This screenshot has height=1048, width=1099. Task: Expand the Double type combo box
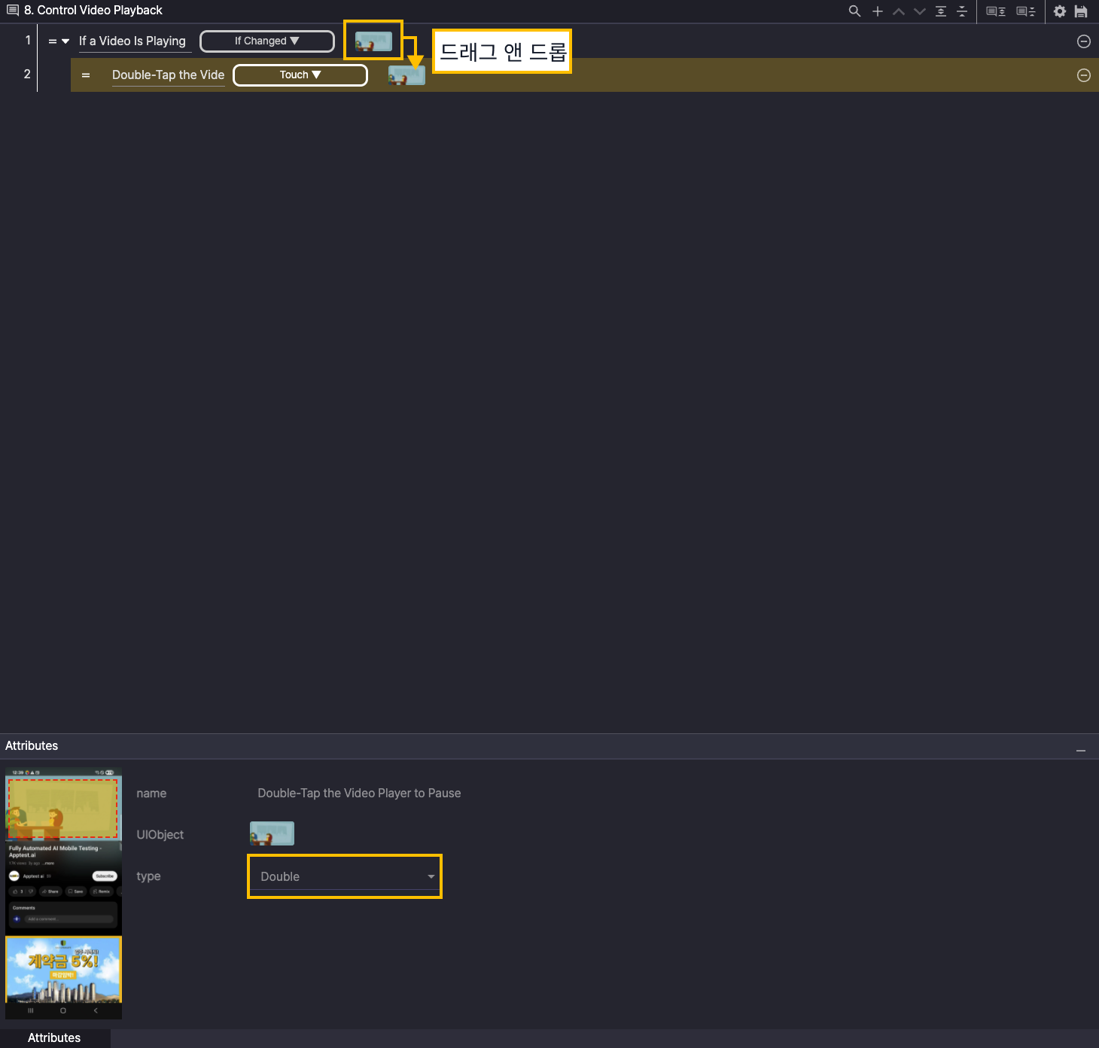click(431, 876)
